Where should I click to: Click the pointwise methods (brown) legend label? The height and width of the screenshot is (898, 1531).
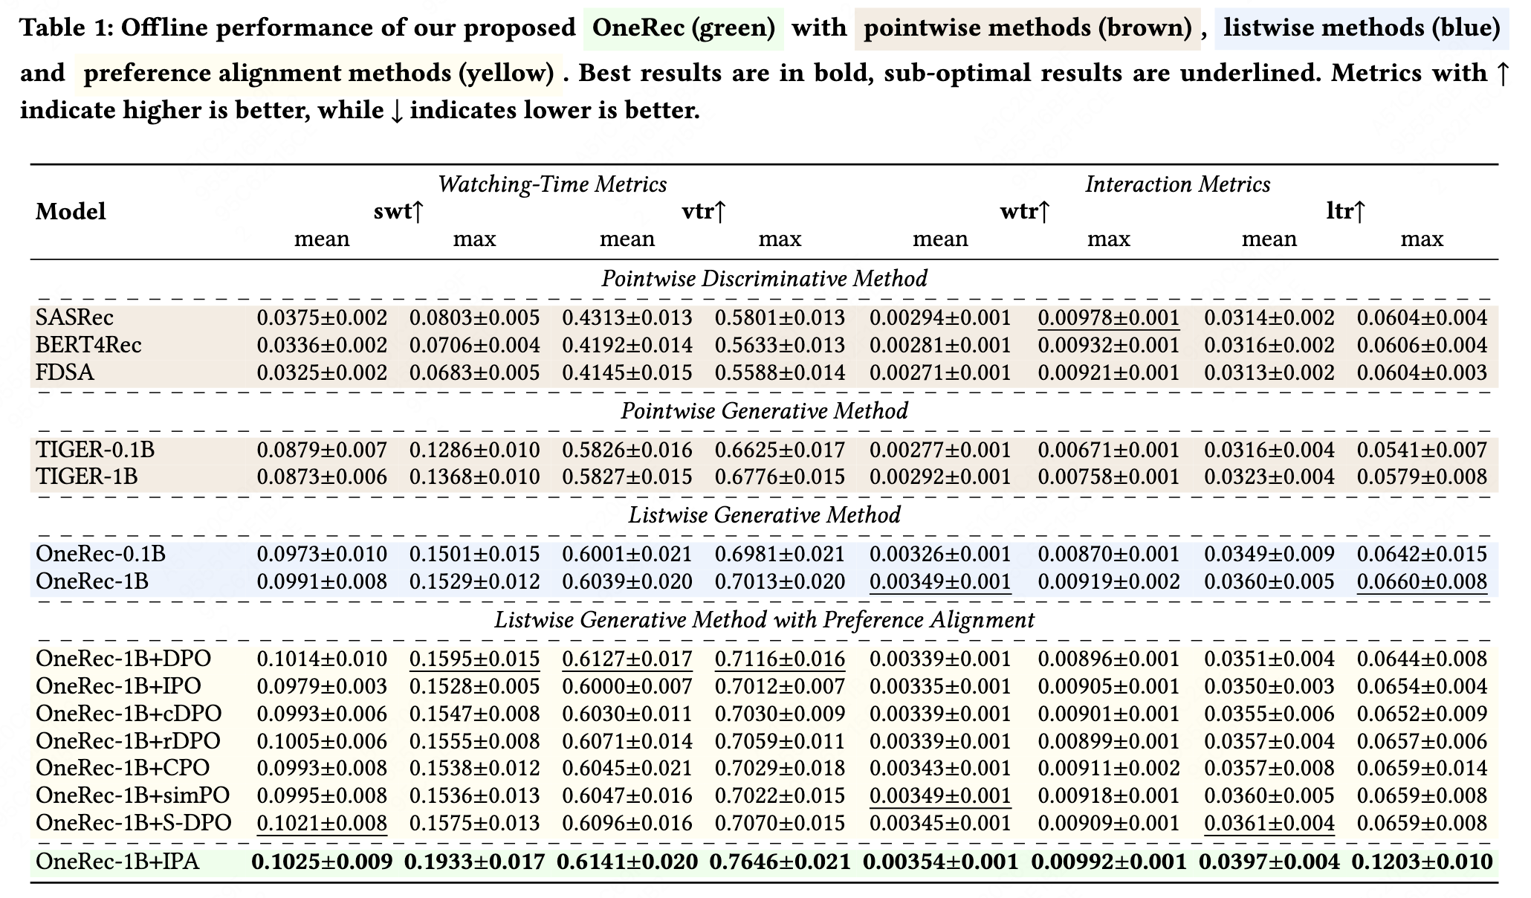1027,28
